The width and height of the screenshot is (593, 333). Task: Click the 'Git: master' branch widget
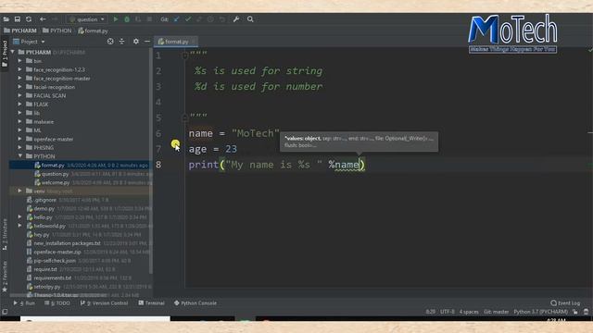tap(497, 312)
